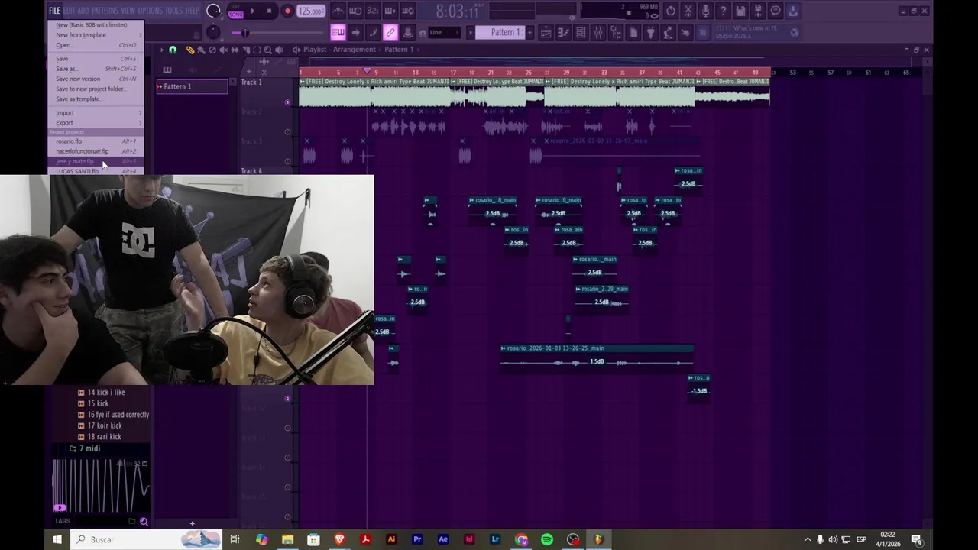The height and width of the screenshot is (550, 978).
Task: Toggle the Track 2 mute LED
Action: 288,131
